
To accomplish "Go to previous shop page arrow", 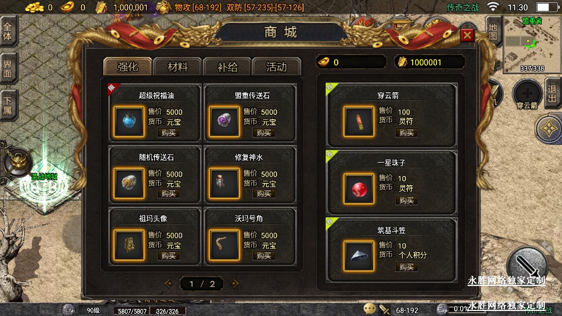I will (x=168, y=284).
